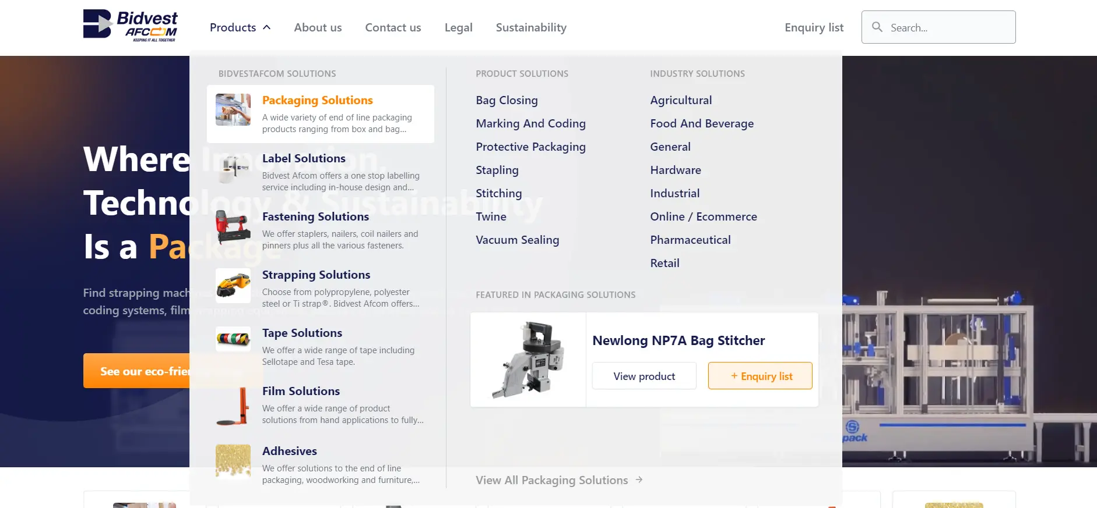The width and height of the screenshot is (1097, 508).
Task: Open the Contact us menu item
Action: 393,27
